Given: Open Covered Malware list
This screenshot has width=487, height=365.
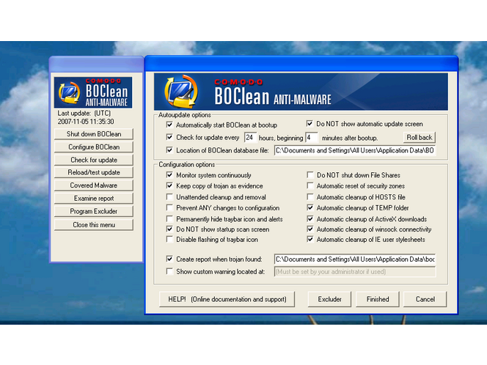Looking at the screenshot, I should tap(94, 185).
